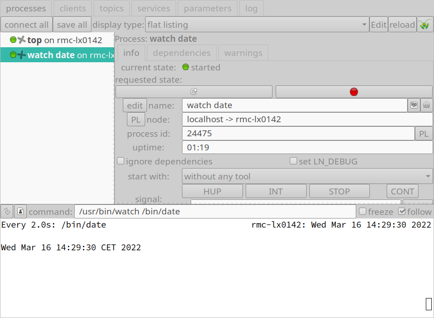
Task: Select watch date process in list
Action: point(57,55)
